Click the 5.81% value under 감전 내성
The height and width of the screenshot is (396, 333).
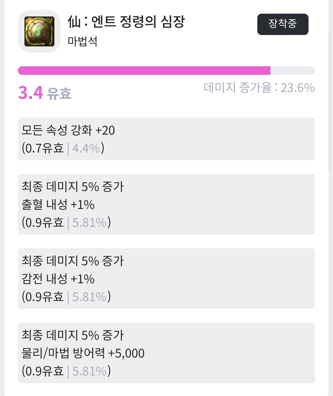pyautogui.click(x=89, y=297)
